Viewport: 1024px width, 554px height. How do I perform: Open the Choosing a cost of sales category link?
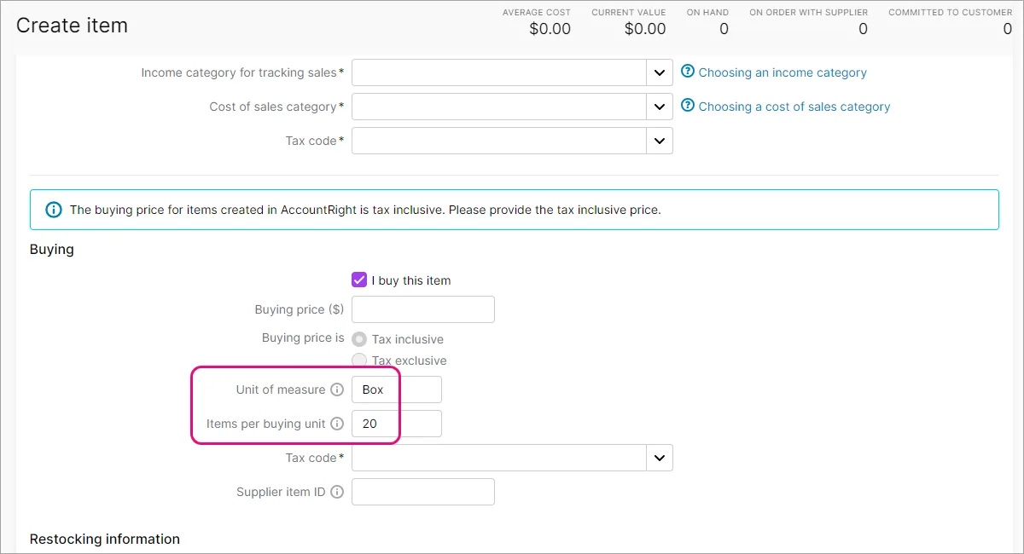click(794, 107)
